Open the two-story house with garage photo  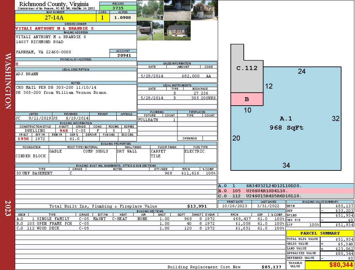pos(204,10)
